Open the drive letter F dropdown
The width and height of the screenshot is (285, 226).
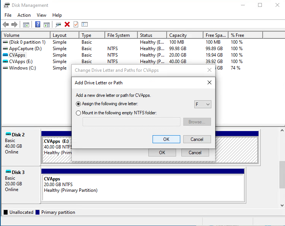click(x=203, y=104)
